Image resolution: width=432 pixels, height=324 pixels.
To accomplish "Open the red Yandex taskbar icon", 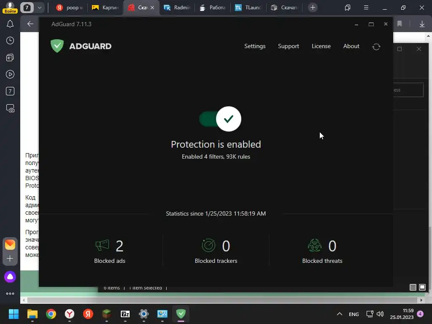I will coord(88,314).
